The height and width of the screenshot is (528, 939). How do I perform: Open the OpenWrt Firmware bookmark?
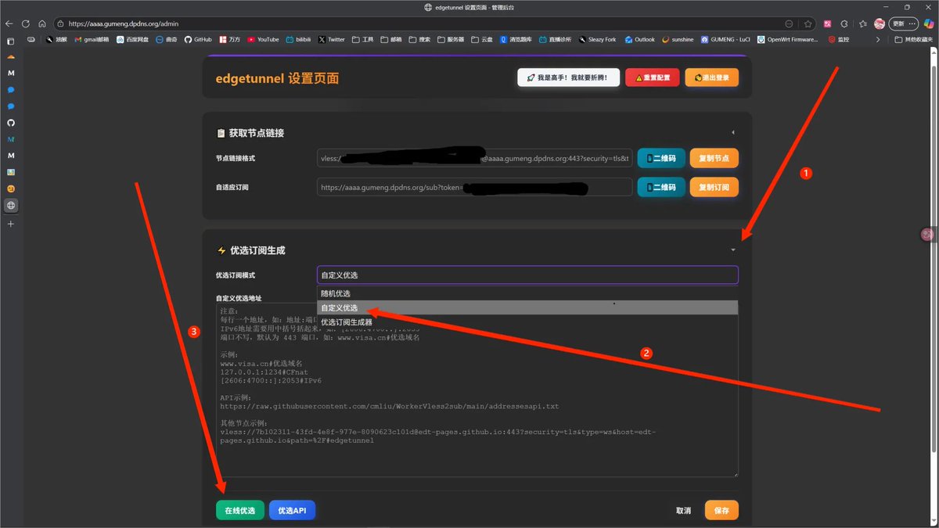[x=788, y=39]
